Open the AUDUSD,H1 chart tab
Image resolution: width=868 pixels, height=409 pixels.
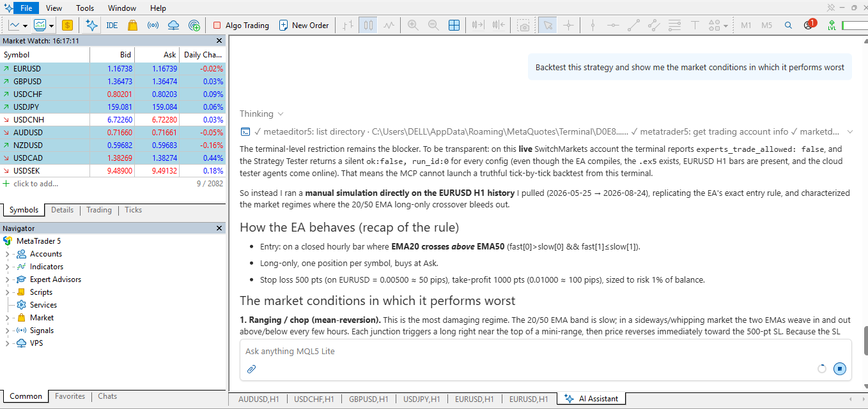point(258,399)
